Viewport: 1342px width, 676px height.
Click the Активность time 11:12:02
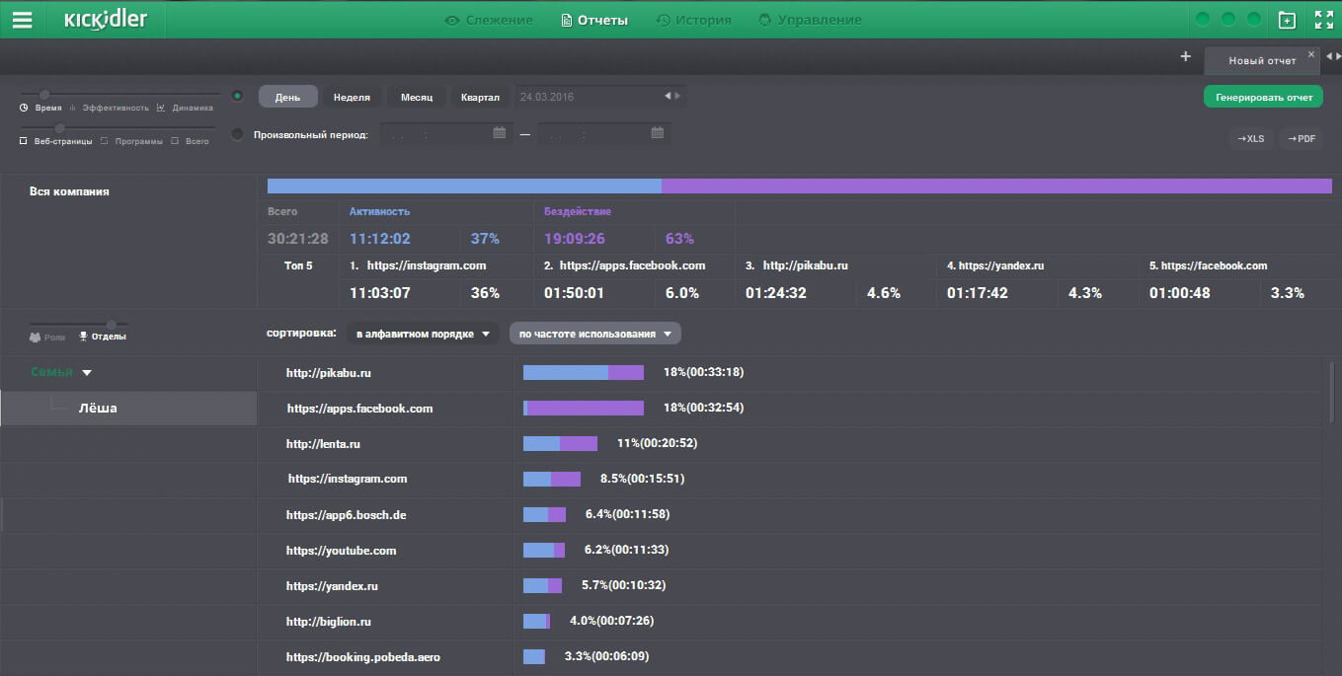(x=380, y=239)
